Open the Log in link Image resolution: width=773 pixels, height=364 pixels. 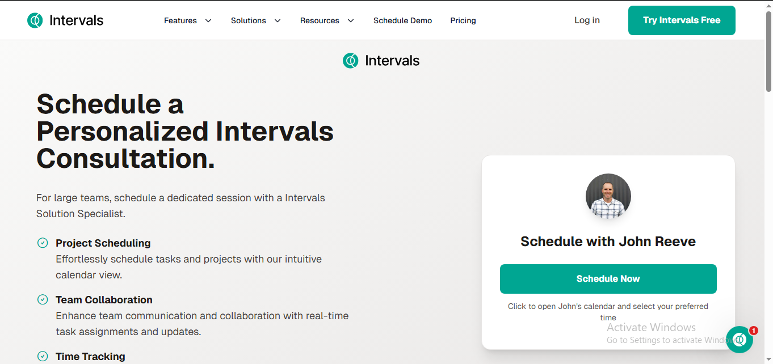coord(587,20)
